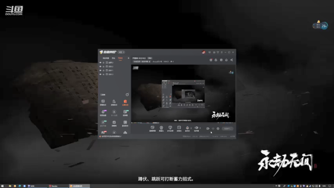334x188 pixels.
Task: Expand microphone options arrow
Action: (191, 128)
